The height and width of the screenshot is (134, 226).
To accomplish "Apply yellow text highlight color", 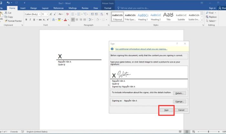I will click(x=59, y=20).
